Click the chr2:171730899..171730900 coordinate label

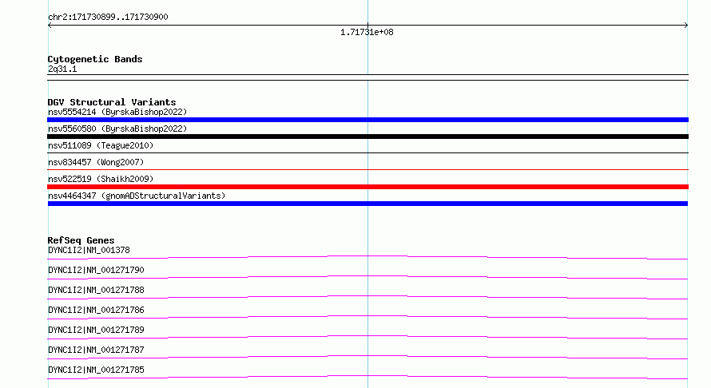[108, 17]
